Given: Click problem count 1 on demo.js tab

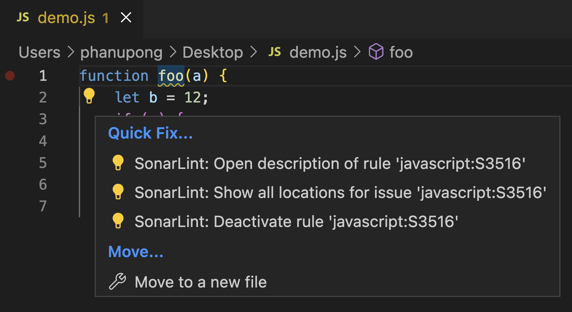Looking at the screenshot, I should point(105,18).
